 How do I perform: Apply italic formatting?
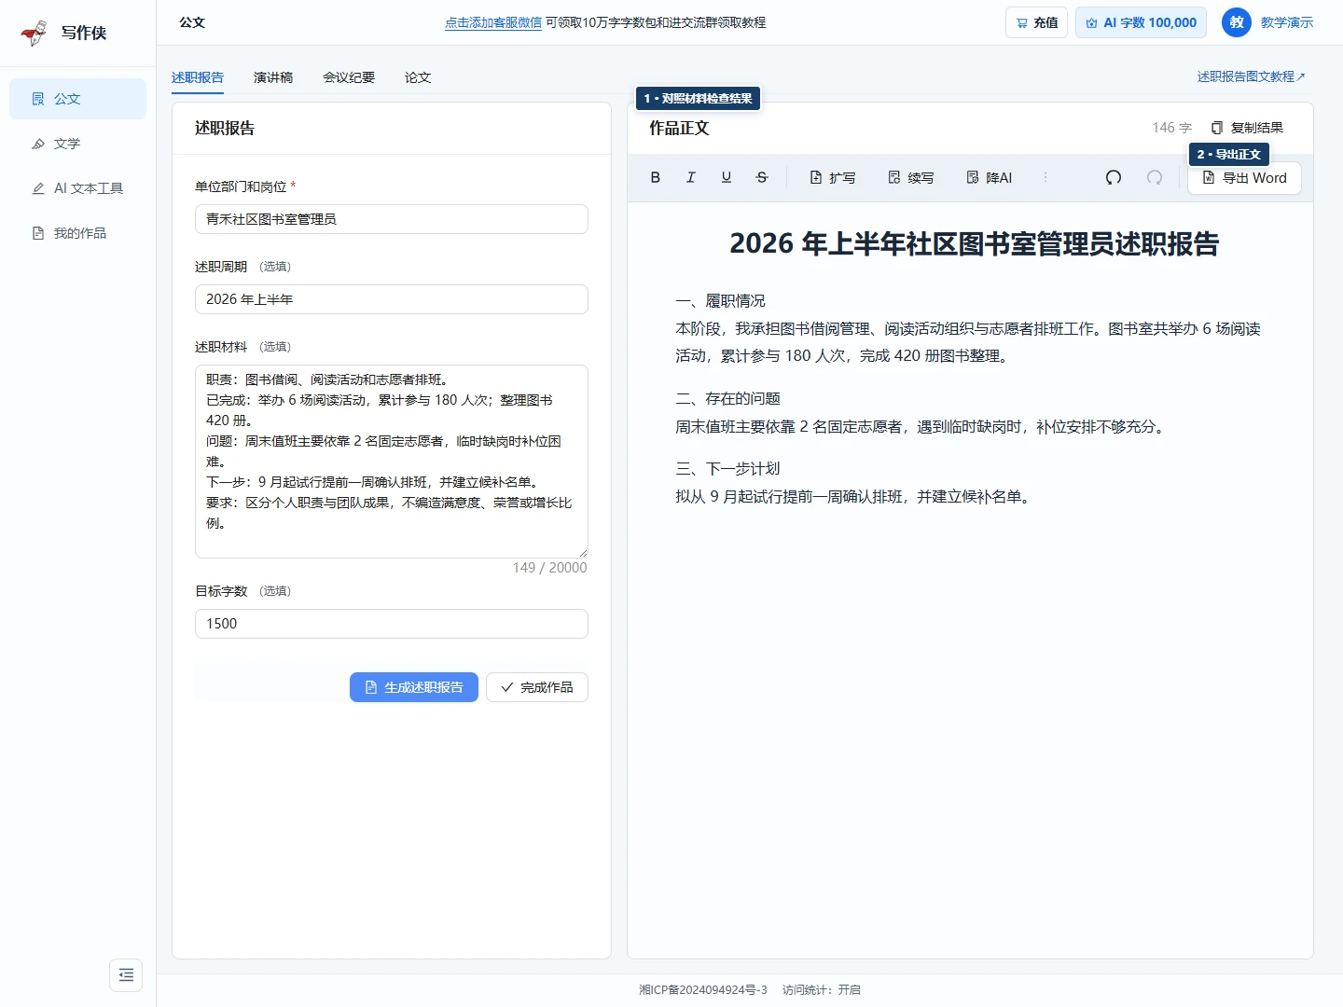(691, 177)
